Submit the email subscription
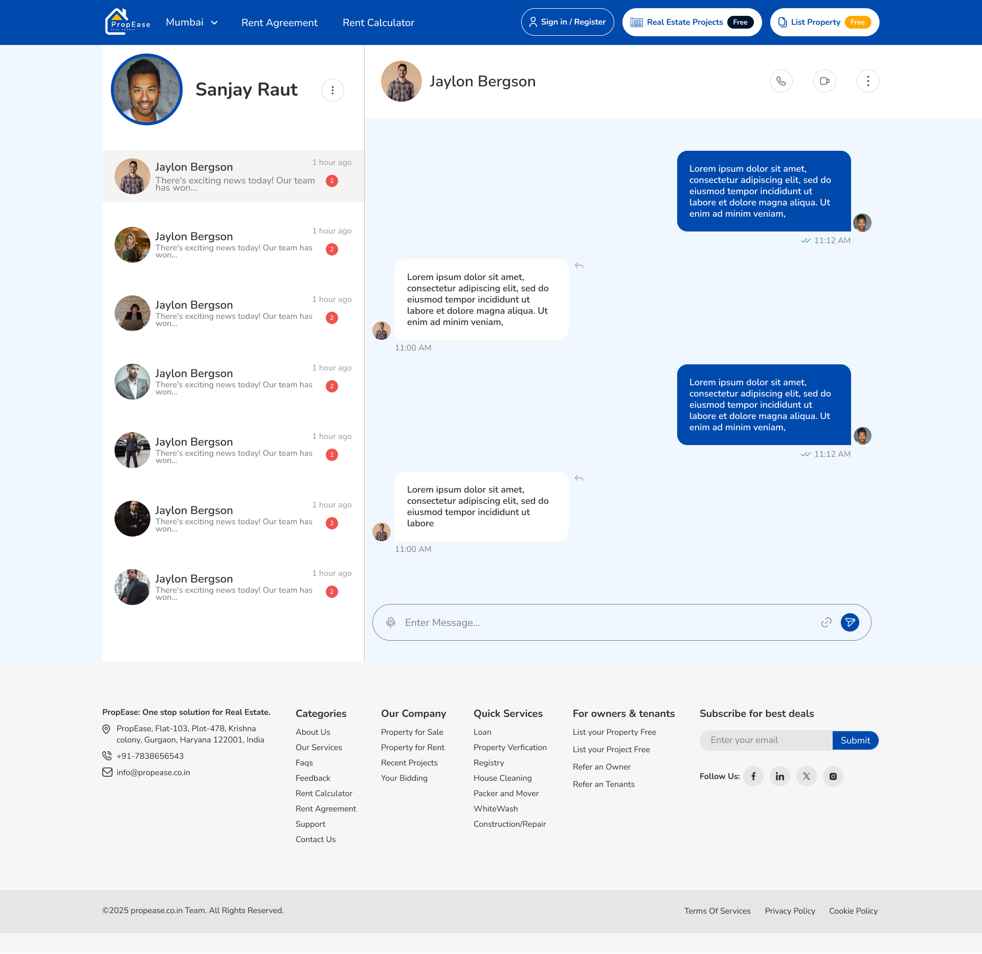The height and width of the screenshot is (954, 982). [855, 740]
